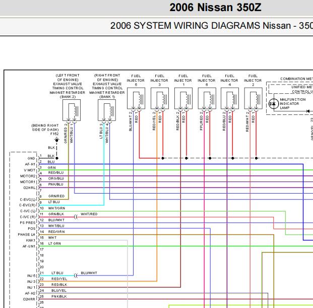Click the 'UNIFIED MET CONTROL U' label

pos(302,89)
